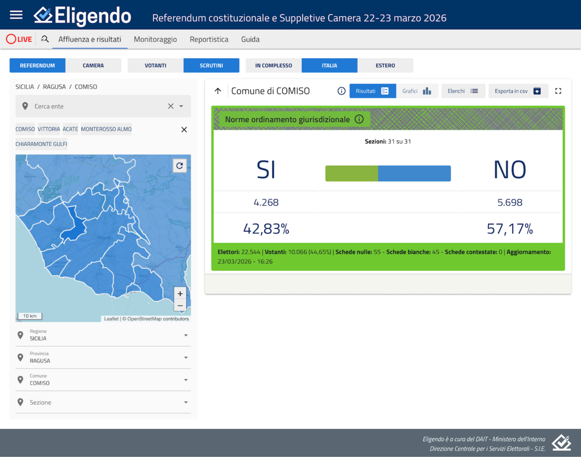581x457 pixels.
Task: Reset the map with the refresh icon
Action: (180, 166)
